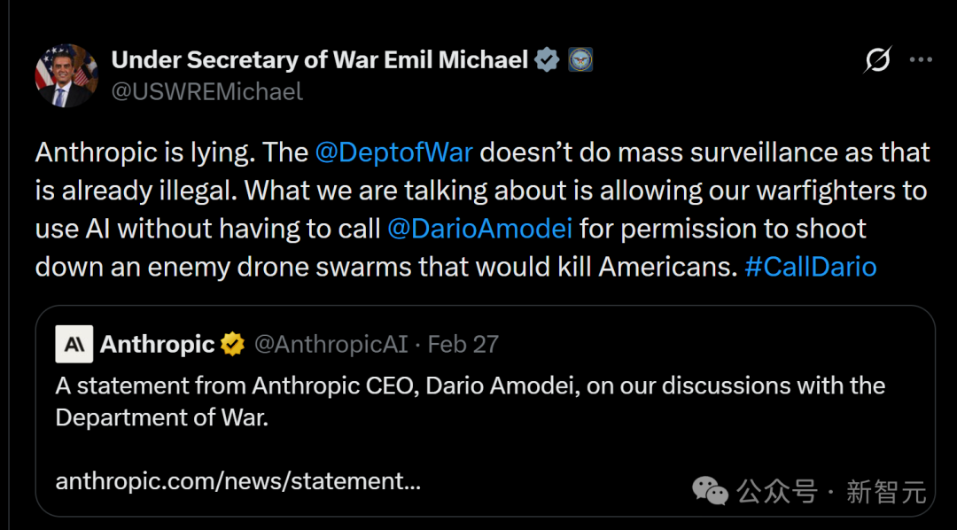
Task: Open the @AnthropicAI handle
Action: [x=331, y=344]
